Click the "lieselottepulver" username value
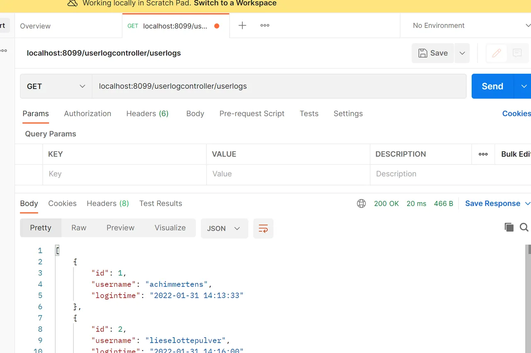This screenshot has width=531, height=353. click(x=185, y=340)
